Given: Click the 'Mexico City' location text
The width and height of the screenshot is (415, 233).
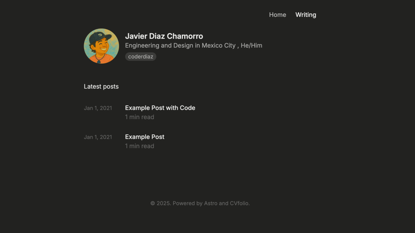Looking at the screenshot, I should tap(219, 46).
